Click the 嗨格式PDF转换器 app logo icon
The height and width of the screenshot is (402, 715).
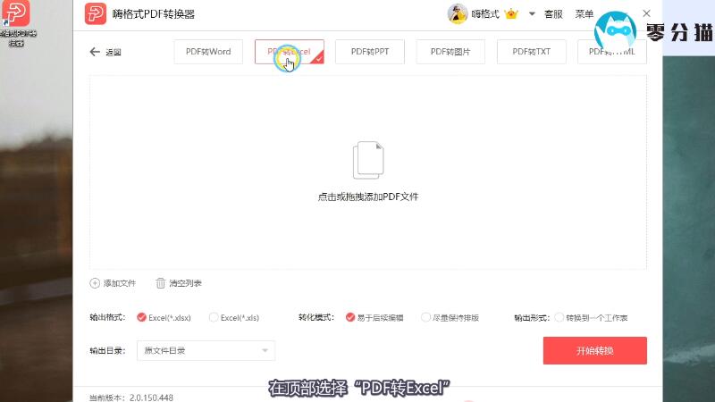coord(96,13)
